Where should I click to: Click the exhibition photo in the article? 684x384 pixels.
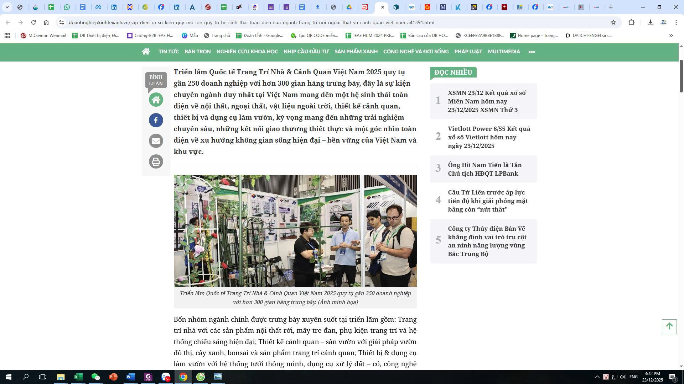(x=295, y=231)
